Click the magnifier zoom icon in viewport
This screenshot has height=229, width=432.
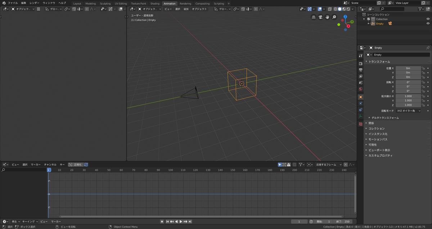[x=334, y=17]
